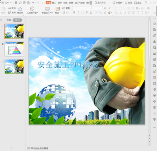Switch panel to Slides (幻灯片) view

point(17,20)
